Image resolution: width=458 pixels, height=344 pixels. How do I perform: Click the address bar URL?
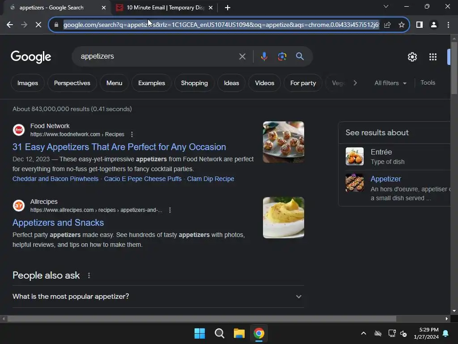coord(221,25)
